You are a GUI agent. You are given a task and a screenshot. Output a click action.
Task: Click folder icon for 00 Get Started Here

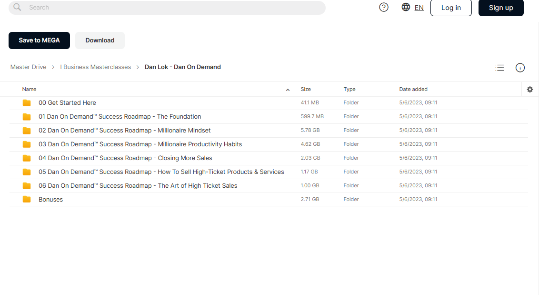pyautogui.click(x=27, y=103)
